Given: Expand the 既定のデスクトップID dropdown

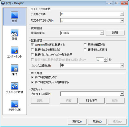Looking at the screenshot, I should coord(122,20).
